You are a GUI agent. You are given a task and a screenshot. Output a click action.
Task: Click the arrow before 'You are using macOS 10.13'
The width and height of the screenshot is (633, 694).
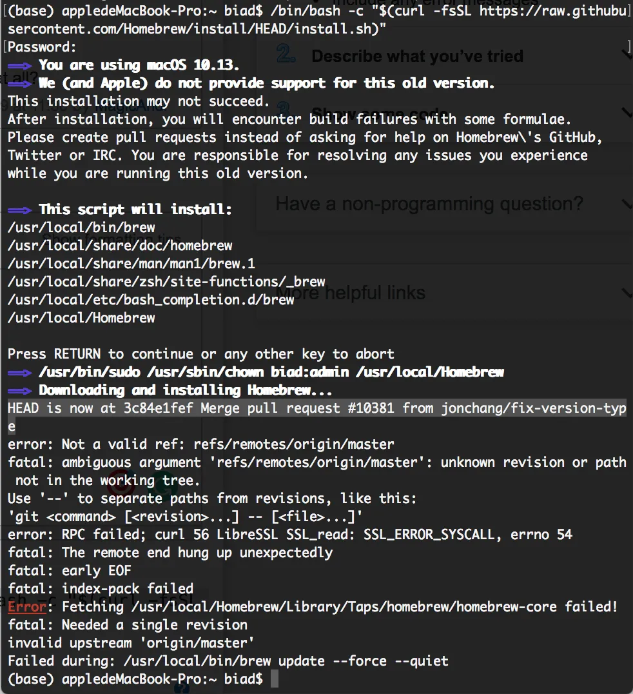19,66
